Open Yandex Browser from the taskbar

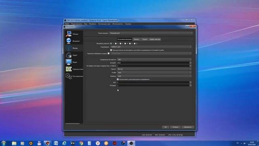(98, 143)
